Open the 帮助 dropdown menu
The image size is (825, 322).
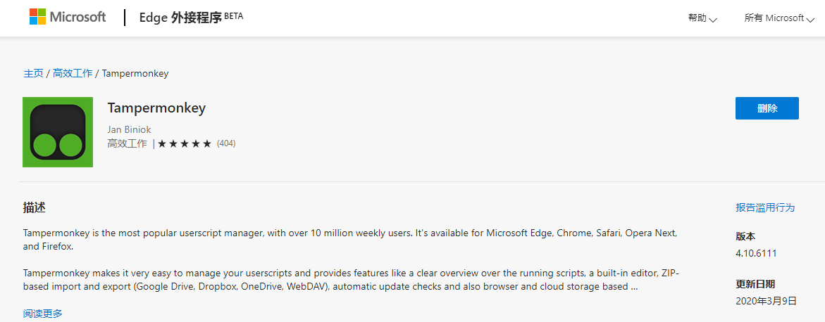click(702, 18)
